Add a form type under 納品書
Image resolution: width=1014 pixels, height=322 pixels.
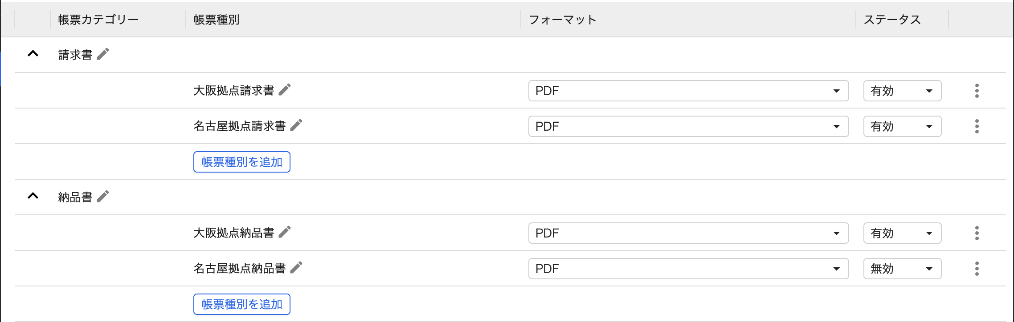pyautogui.click(x=241, y=304)
